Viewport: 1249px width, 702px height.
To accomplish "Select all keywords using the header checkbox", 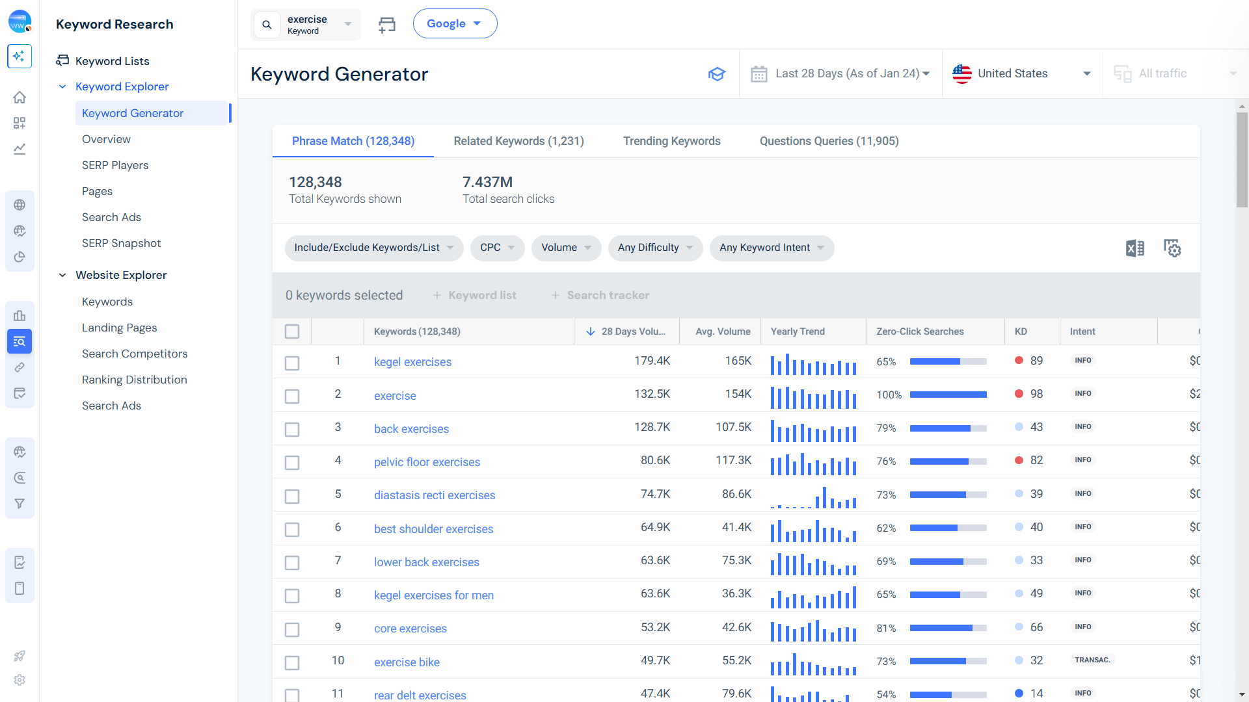I will click(292, 331).
